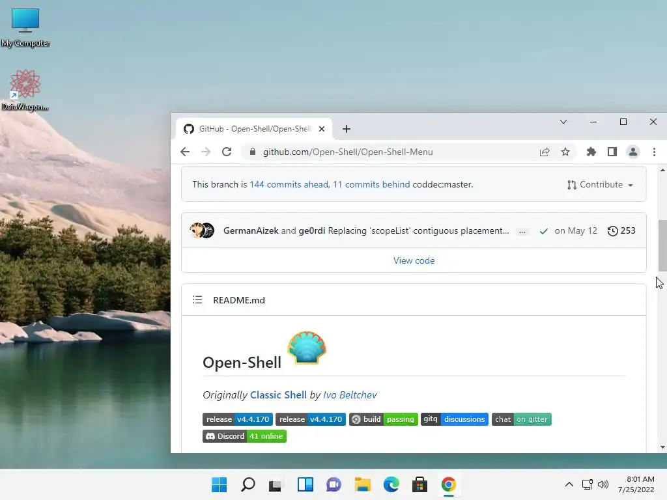
Task: Click first release v4.4.170 badge
Action: click(x=238, y=419)
